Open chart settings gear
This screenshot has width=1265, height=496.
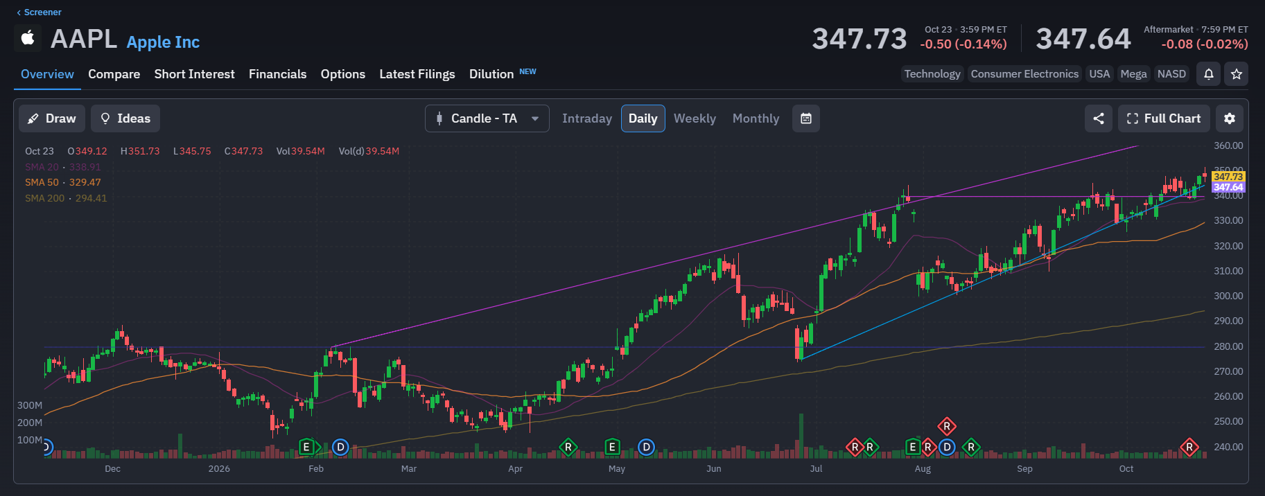coord(1230,118)
